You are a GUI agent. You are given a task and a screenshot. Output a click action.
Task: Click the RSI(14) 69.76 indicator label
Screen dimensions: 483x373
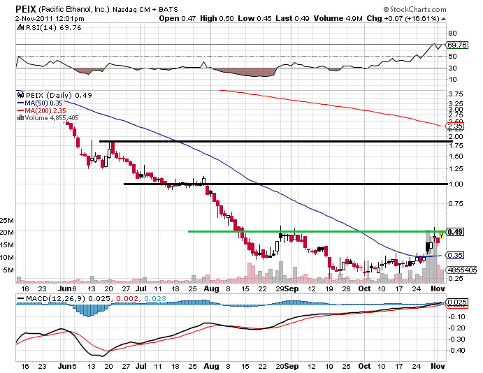53,28
